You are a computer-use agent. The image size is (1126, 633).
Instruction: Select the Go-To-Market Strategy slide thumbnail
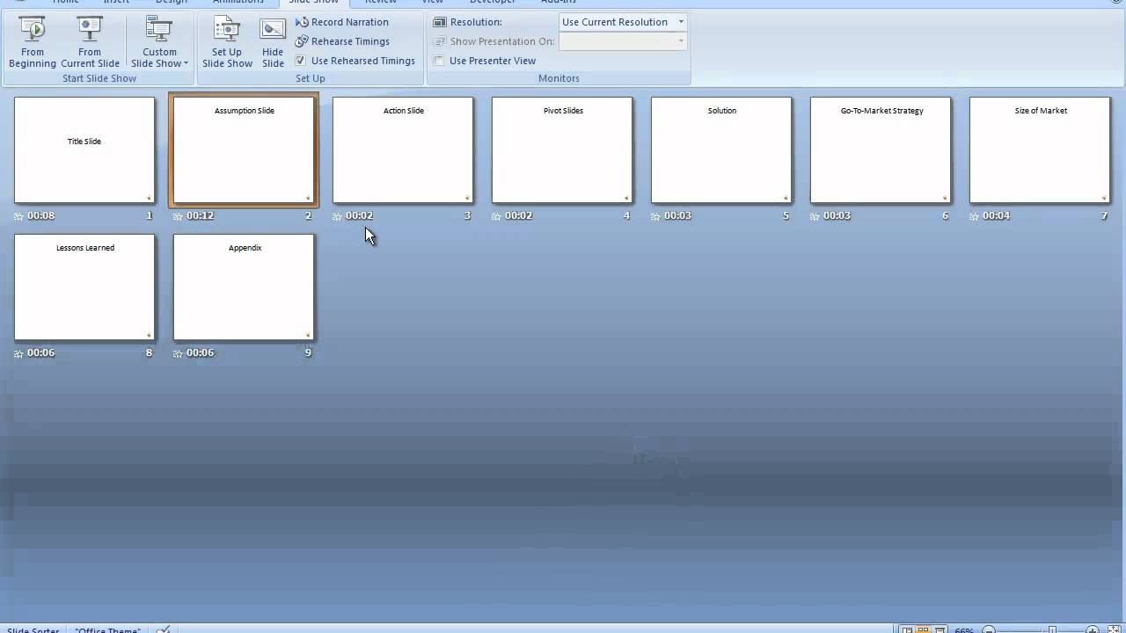click(x=881, y=149)
